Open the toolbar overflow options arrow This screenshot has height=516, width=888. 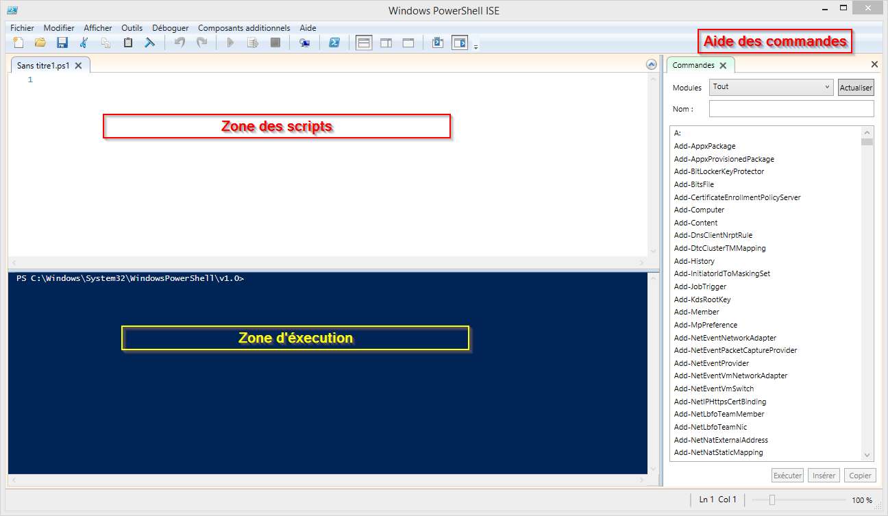coord(476,47)
